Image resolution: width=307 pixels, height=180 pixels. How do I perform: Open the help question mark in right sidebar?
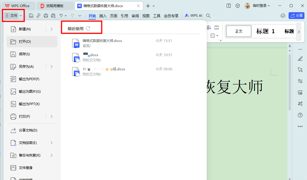click(x=300, y=115)
